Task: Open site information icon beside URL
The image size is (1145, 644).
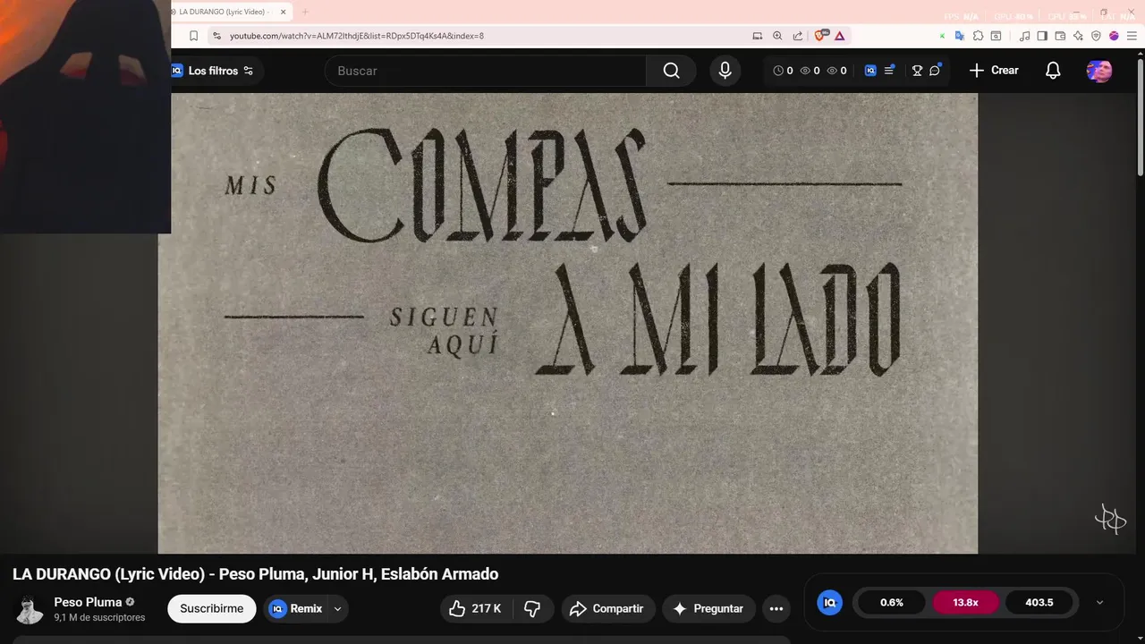Action: point(216,36)
